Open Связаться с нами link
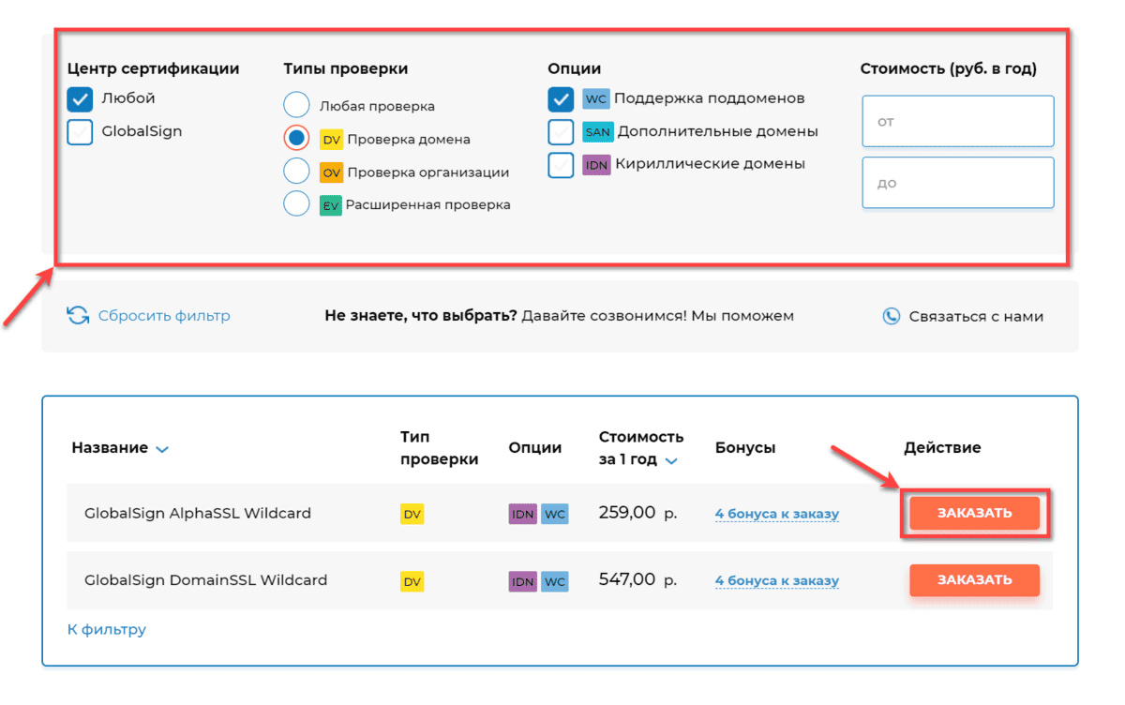This screenshot has height=705, width=1125. (x=976, y=316)
